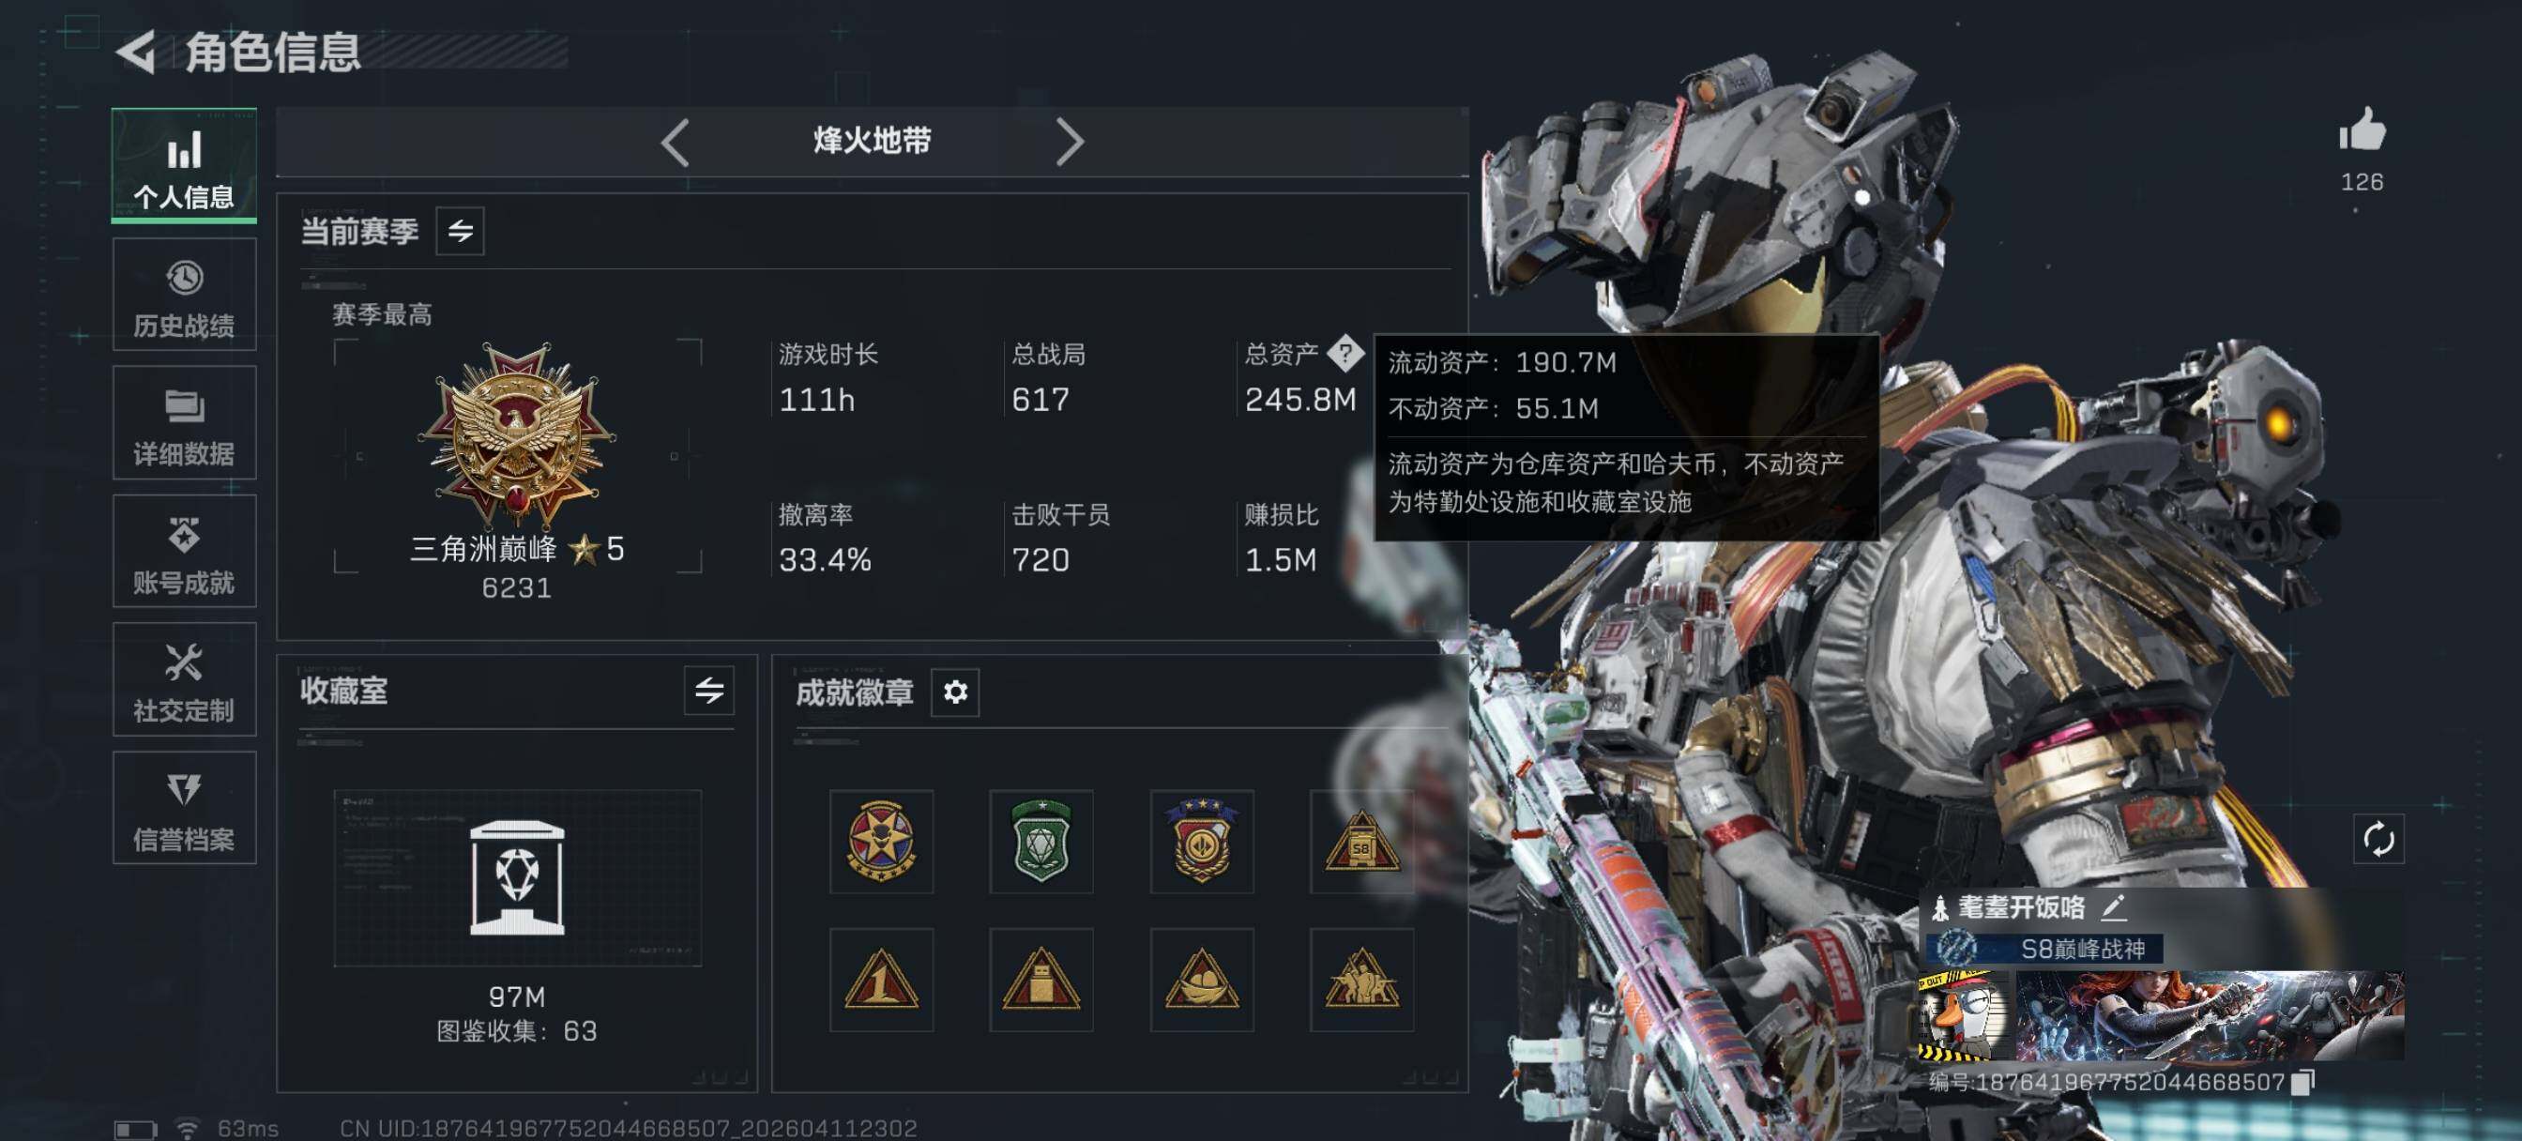
Task: Open the collection room display case thumbnail
Action: pos(517,878)
